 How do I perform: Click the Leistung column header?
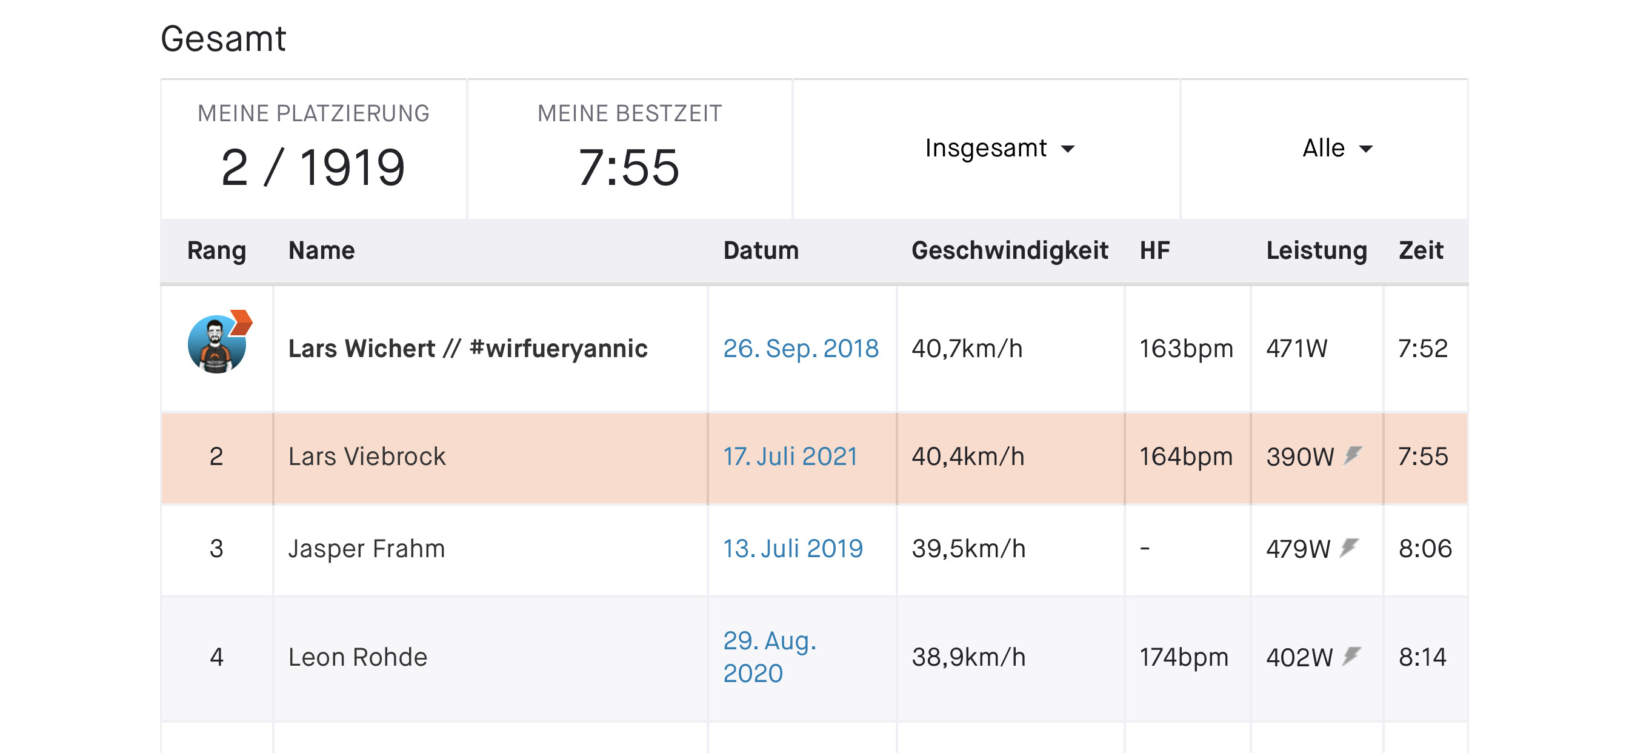pos(1316,250)
